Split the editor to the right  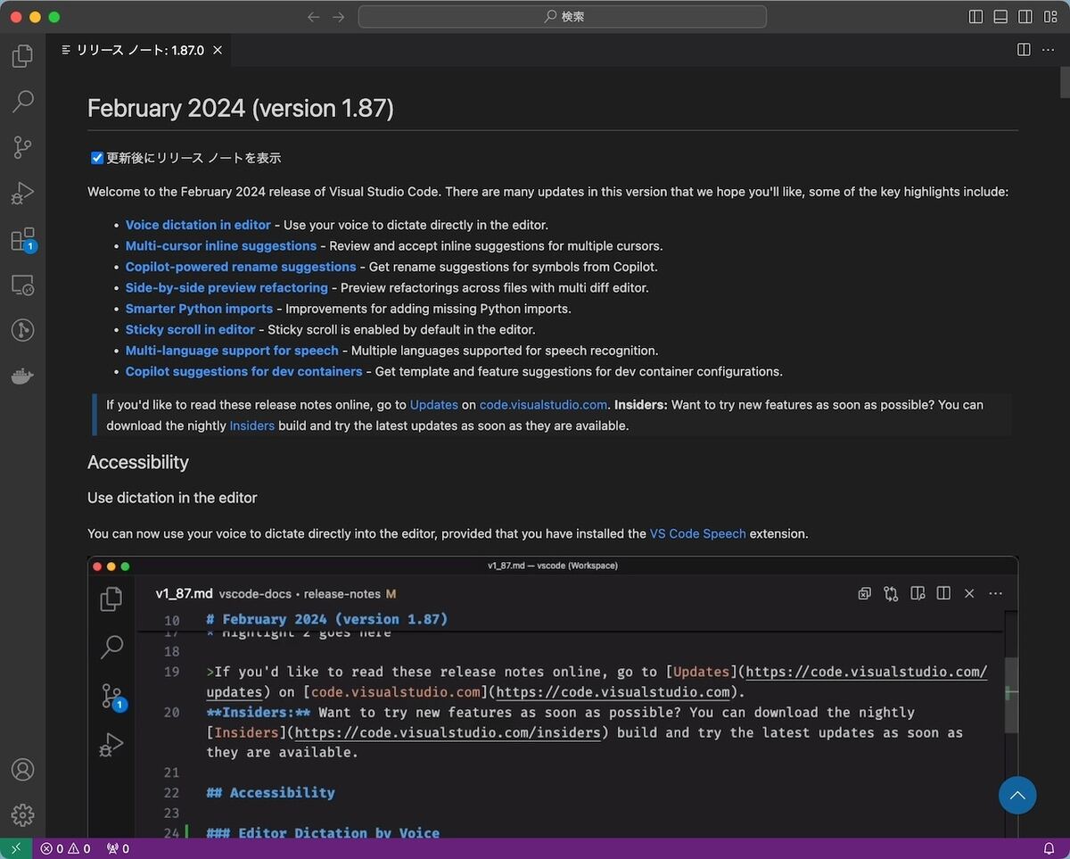click(x=1024, y=50)
